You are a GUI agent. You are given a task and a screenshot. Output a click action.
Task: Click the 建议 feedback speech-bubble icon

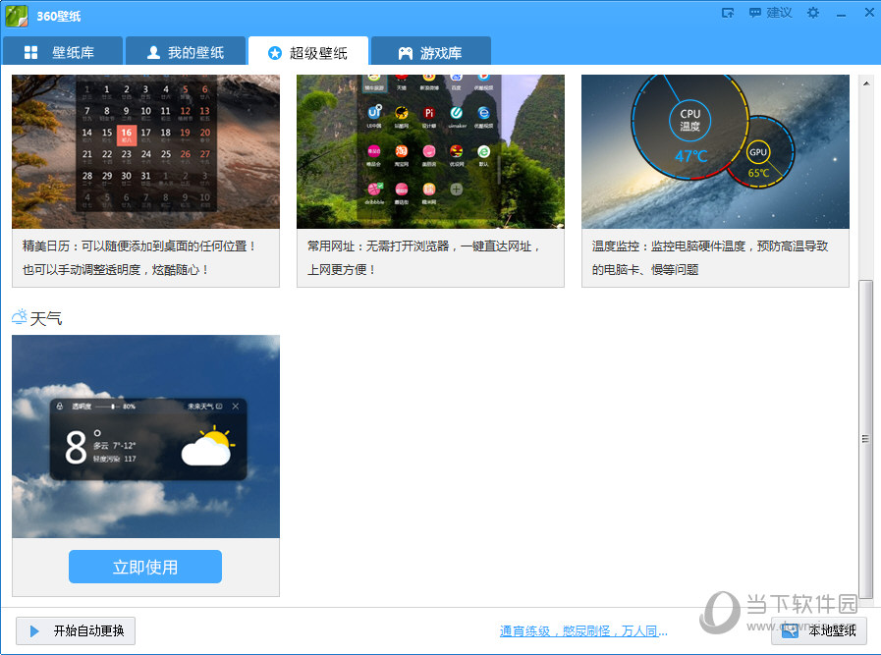coord(757,13)
